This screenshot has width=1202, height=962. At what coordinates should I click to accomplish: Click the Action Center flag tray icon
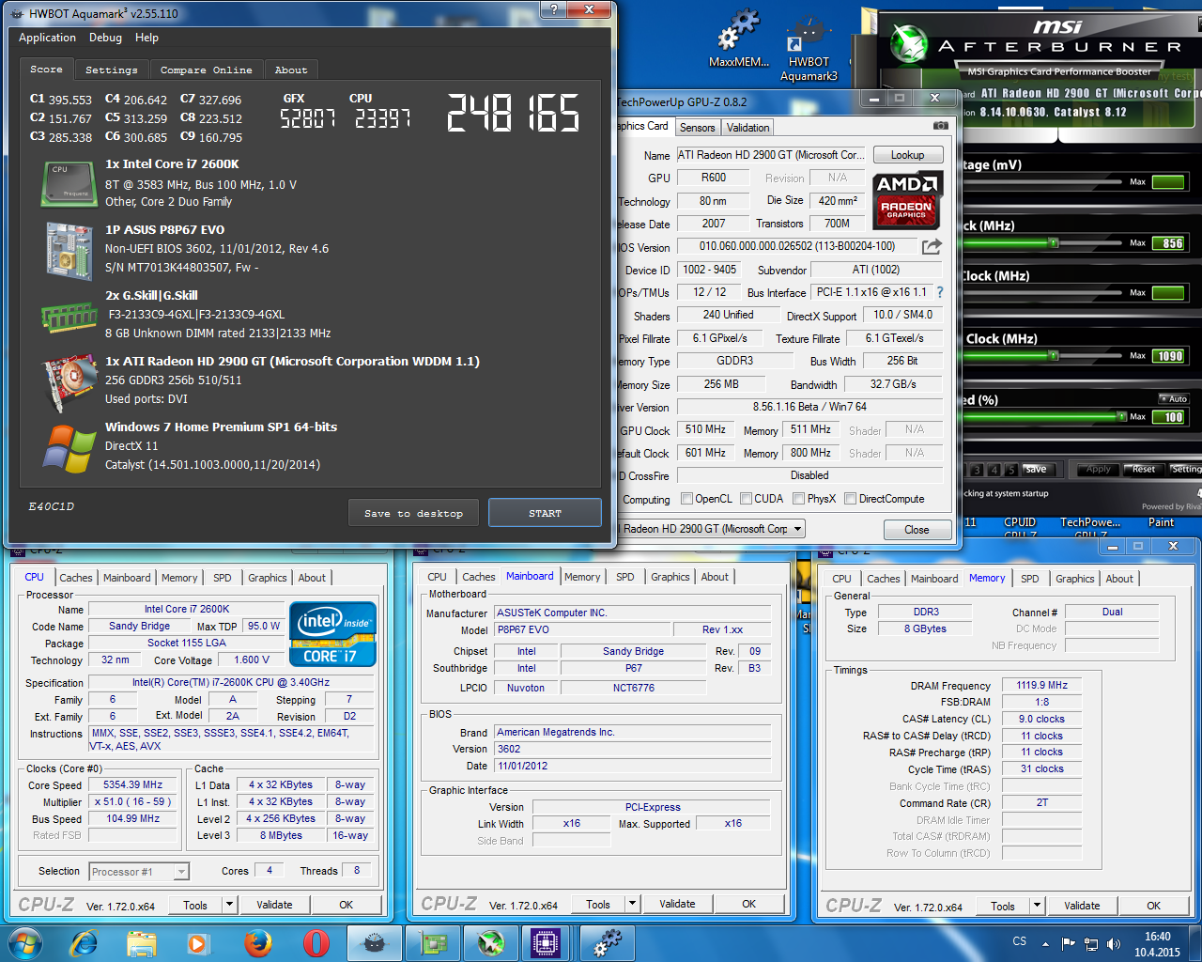(x=1069, y=943)
